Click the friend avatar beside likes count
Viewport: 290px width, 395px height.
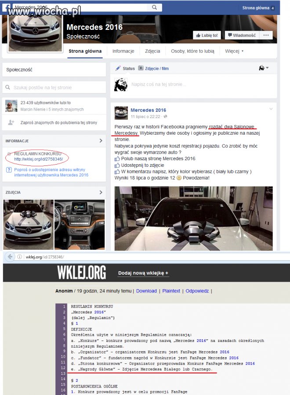click(11, 106)
